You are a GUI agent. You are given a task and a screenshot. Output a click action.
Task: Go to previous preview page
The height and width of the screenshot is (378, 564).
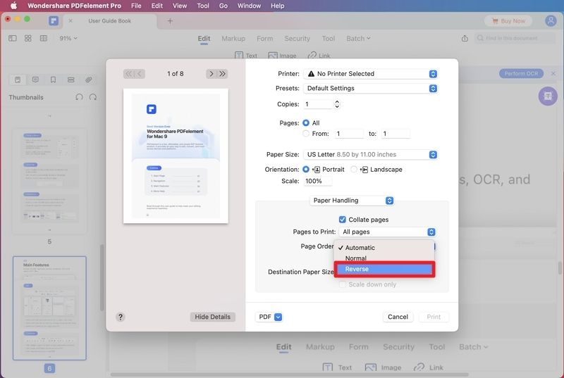pos(140,74)
